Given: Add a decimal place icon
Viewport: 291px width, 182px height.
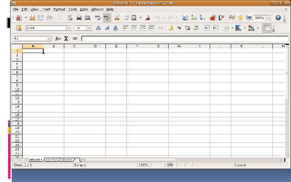Looking at the screenshot, I should pyautogui.click(x=188, y=28).
